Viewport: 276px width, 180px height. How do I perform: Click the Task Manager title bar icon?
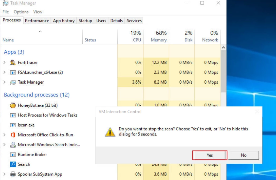pos(5,3)
